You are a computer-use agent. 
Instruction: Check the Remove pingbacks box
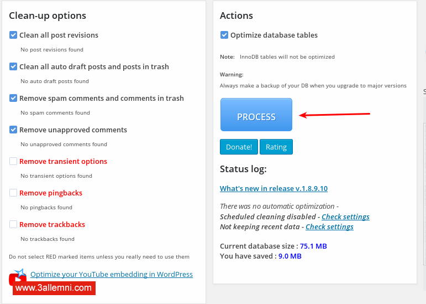(x=14, y=193)
